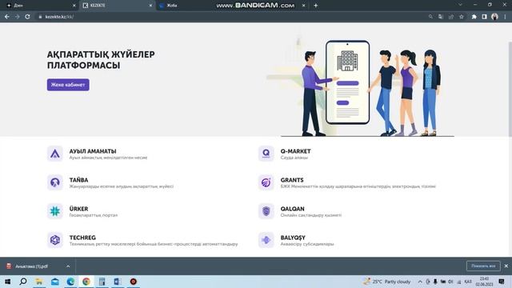Image resolution: width=512 pixels, height=288 pixels.
Task: Open the Windows Start menu
Action: point(7,281)
